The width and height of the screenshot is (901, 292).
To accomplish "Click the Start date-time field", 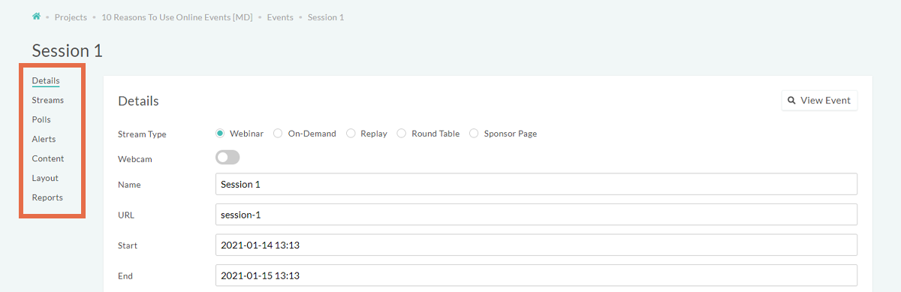I will (536, 245).
